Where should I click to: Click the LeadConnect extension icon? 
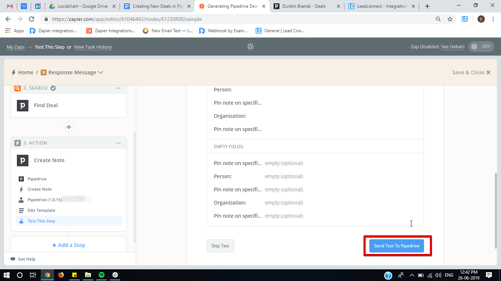point(465,19)
